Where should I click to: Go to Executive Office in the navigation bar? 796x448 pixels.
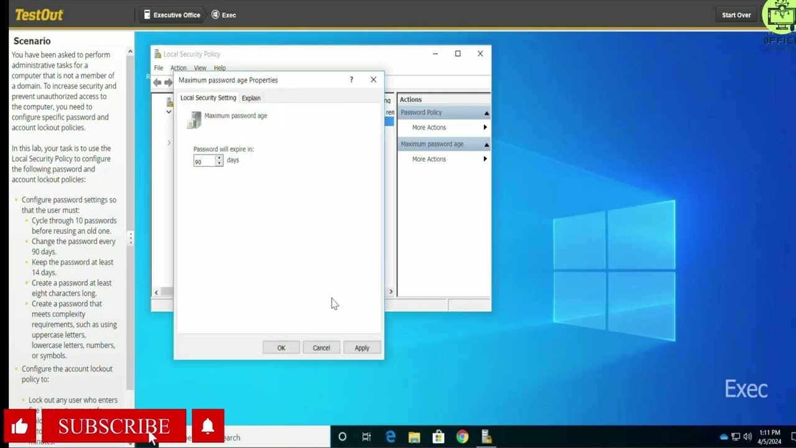(172, 15)
